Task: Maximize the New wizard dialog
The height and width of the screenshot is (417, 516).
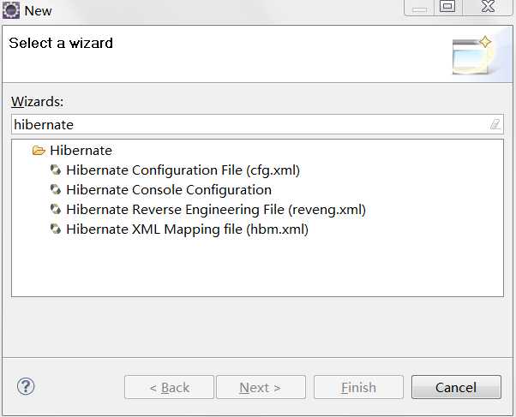Action: [x=447, y=7]
